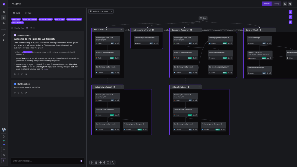
Task: Copy the xpander Agent welcome message
Action: tap(26, 75)
